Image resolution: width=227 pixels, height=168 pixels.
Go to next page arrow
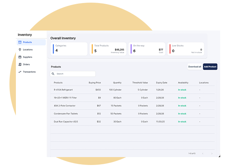[x=212, y=153]
